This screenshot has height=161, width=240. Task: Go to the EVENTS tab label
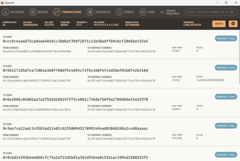129,12
